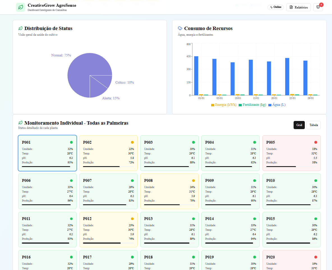Open the notifications bell

(318, 7)
